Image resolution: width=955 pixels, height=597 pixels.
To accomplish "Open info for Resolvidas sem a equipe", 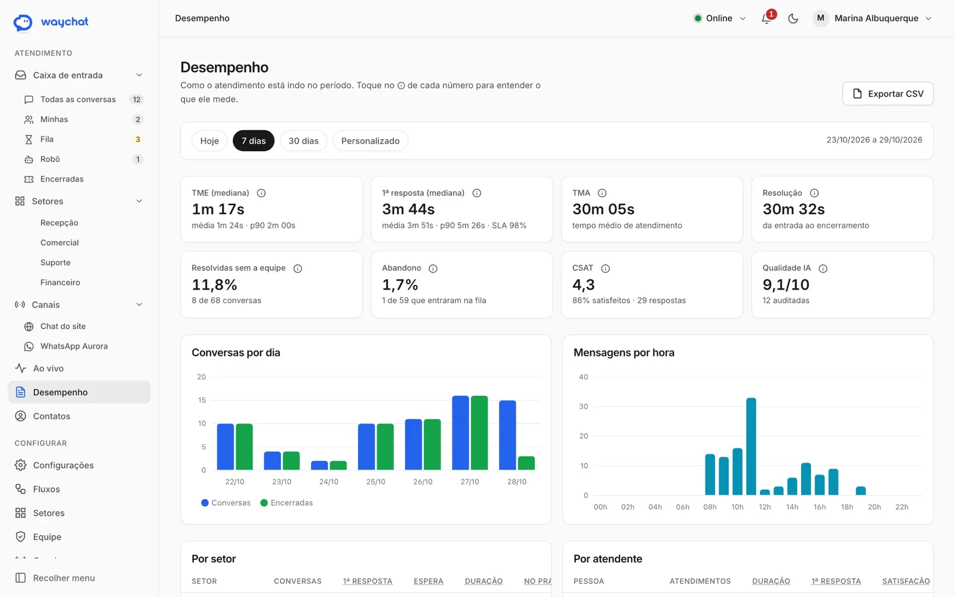I will (x=298, y=269).
